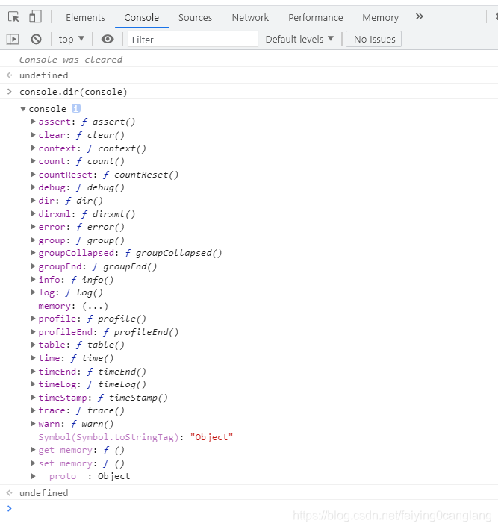498x529 pixels.
Task: Create live expression with eye icon
Action: [x=108, y=39]
